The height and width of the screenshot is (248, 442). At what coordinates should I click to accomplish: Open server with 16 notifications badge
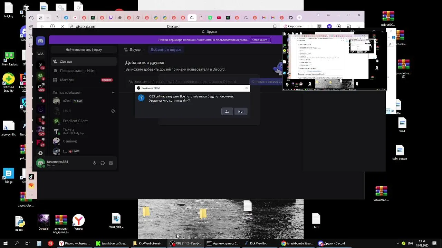click(41, 65)
